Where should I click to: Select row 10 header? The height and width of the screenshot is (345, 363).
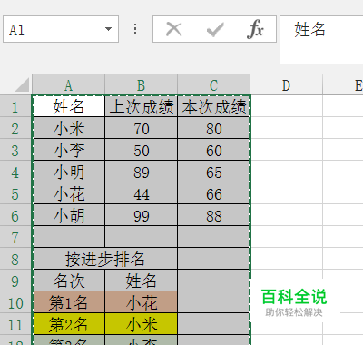pos(15,303)
